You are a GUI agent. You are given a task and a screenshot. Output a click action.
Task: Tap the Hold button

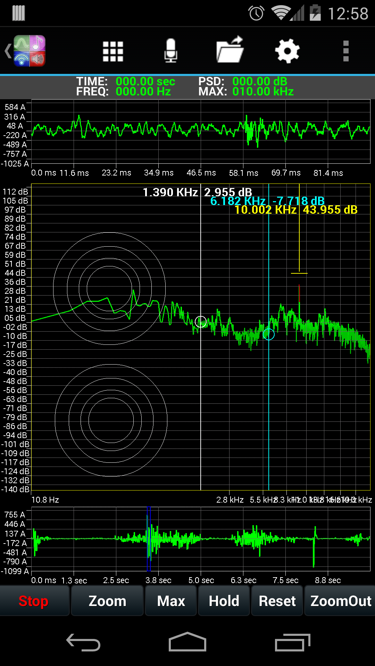224,601
